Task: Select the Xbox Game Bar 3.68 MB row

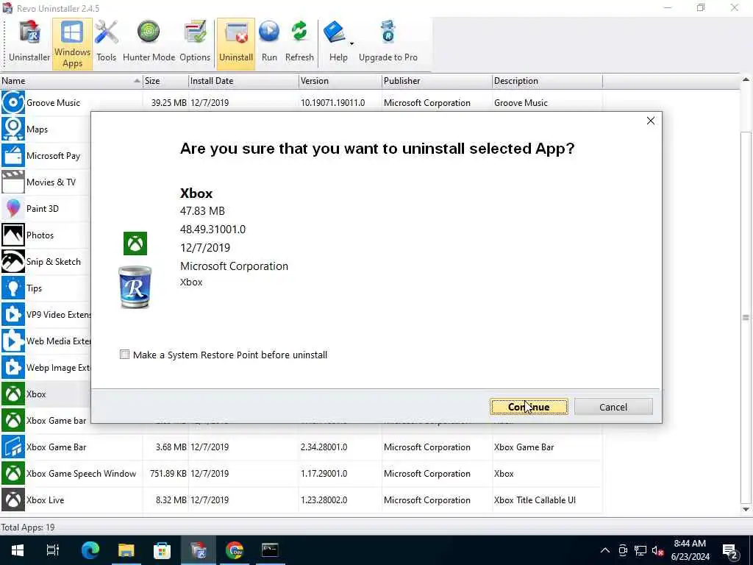Action: pyautogui.click(x=301, y=447)
